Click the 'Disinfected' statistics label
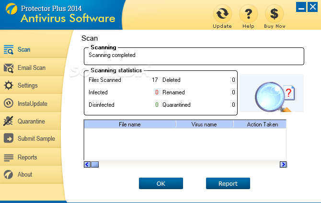 pos(102,105)
